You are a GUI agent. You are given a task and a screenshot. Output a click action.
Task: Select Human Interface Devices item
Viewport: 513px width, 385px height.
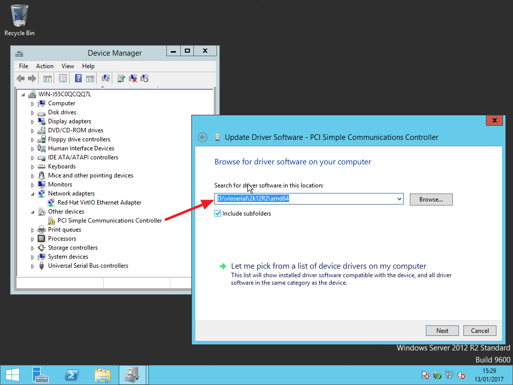click(x=81, y=148)
